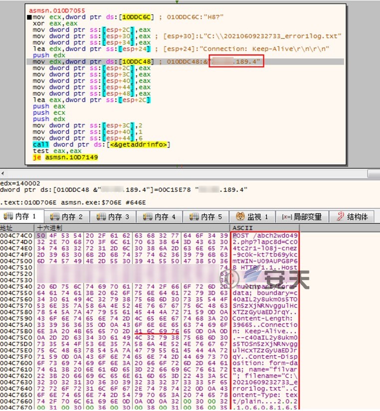Click the '.text:010D706E asmsn.exe:$706E #646E' line
Screen dimensions: 380x411
73,202
